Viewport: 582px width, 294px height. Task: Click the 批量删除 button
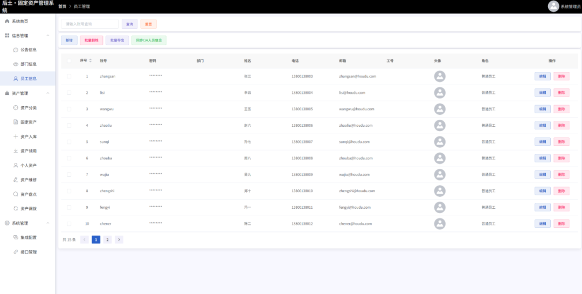click(91, 40)
